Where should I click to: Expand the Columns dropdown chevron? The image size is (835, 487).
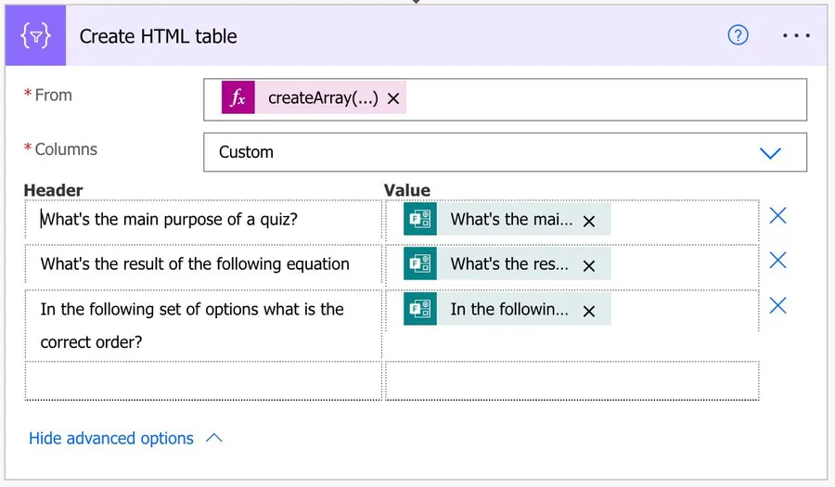click(x=770, y=152)
